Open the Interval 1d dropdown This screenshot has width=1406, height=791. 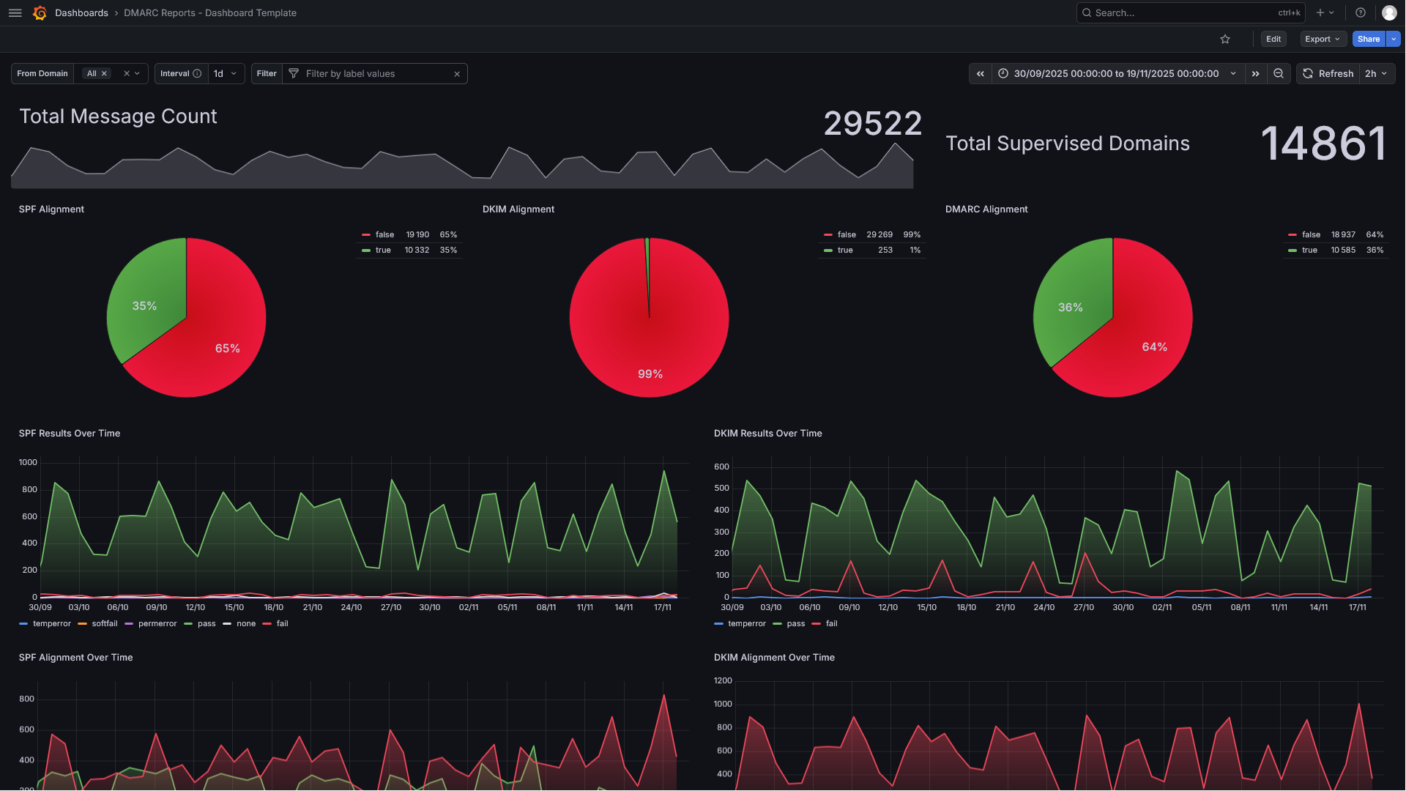pyautogui.click(x=226, y=74)
